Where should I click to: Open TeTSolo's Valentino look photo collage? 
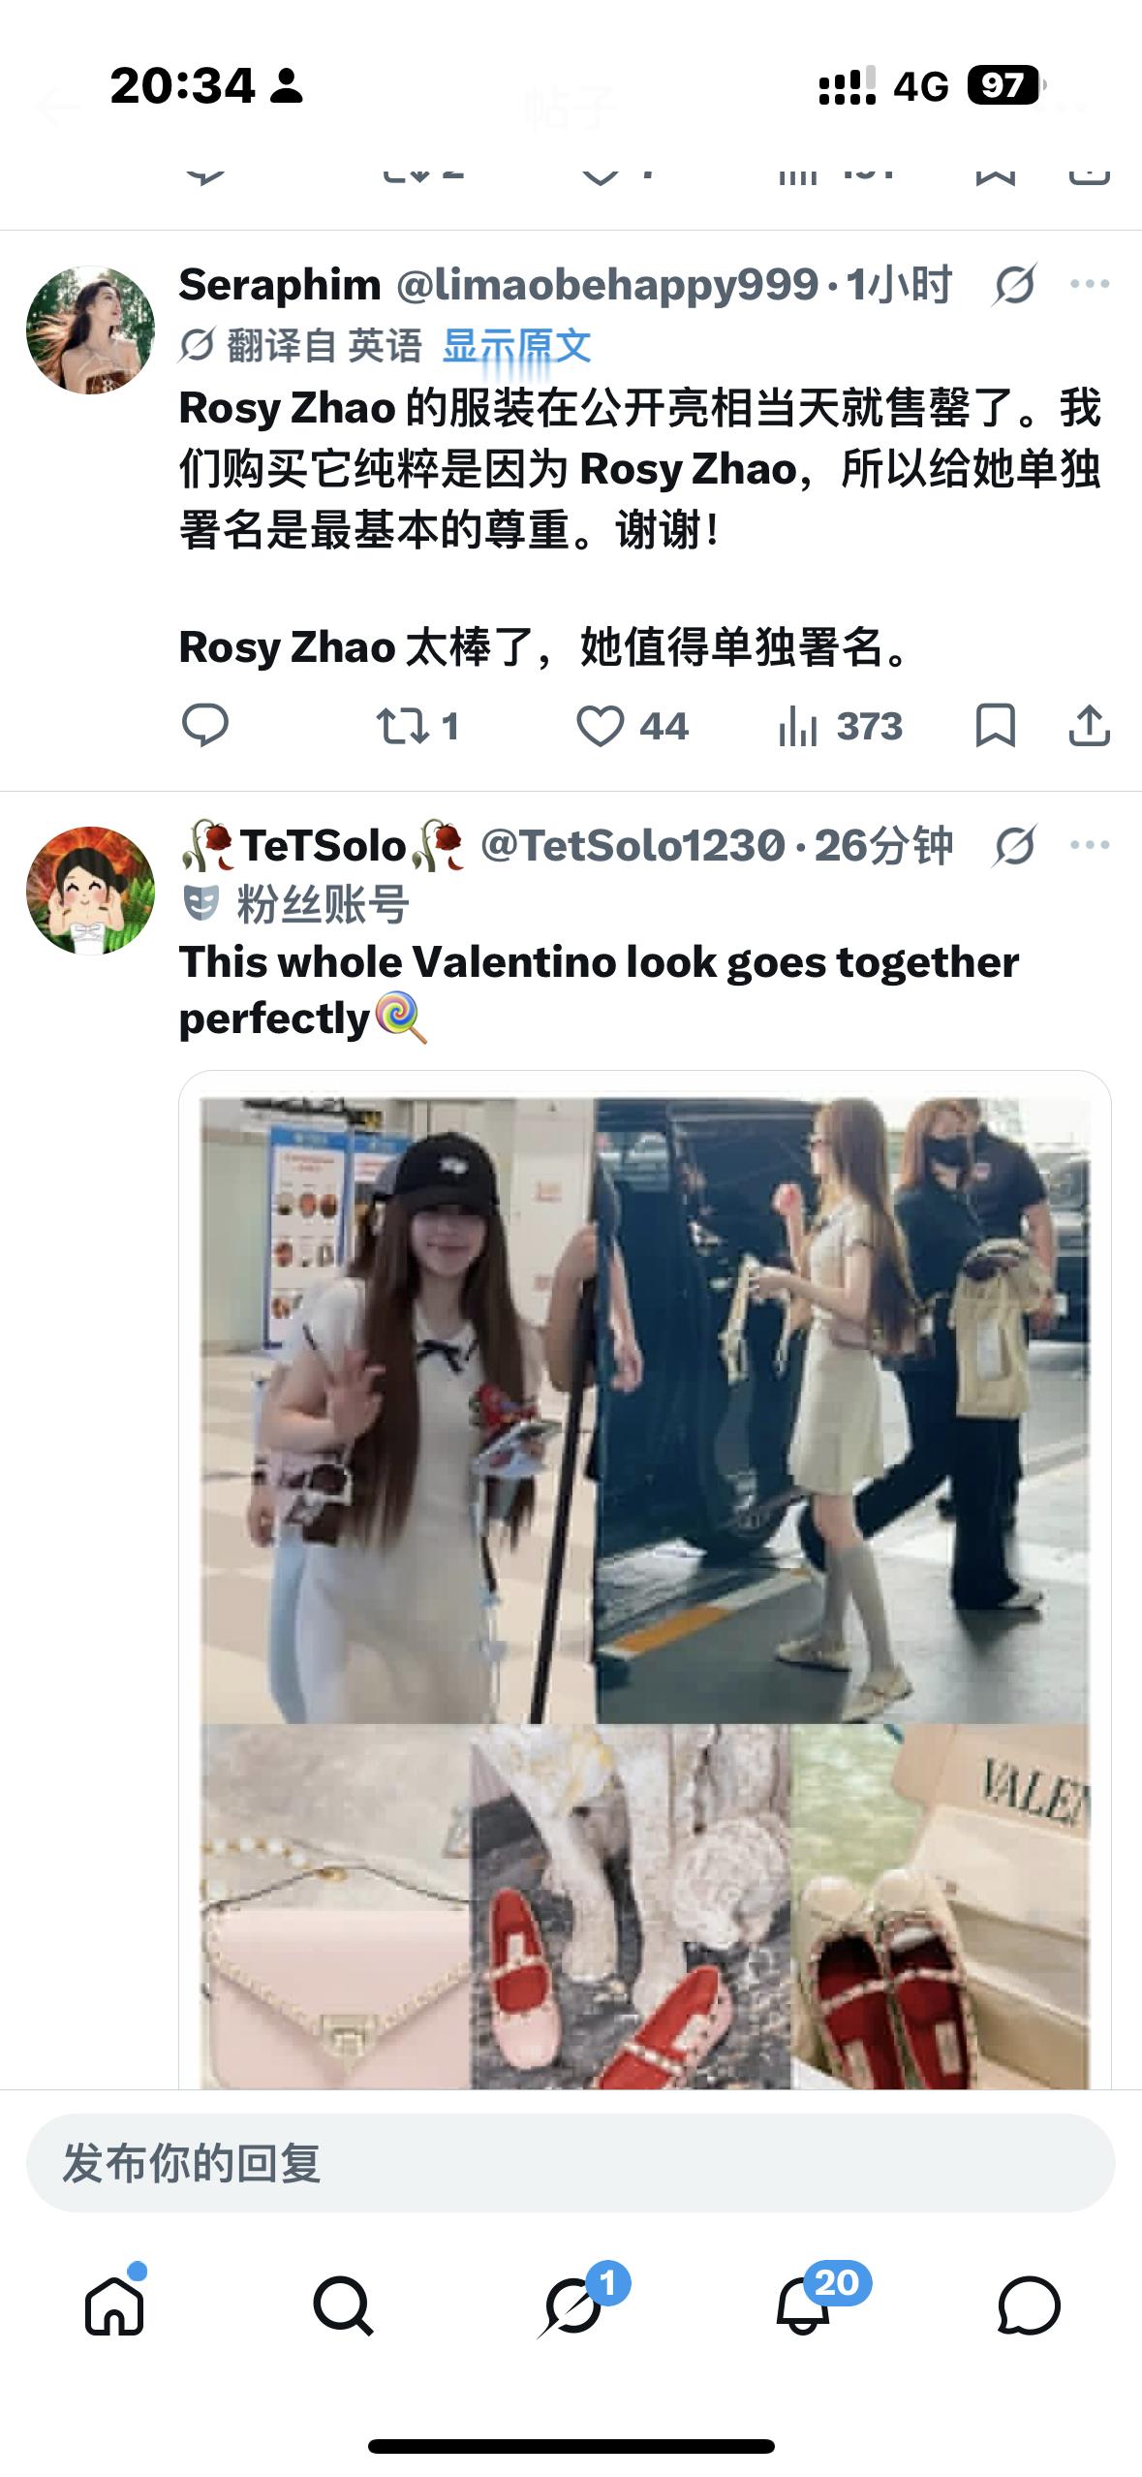(645, 1580)
